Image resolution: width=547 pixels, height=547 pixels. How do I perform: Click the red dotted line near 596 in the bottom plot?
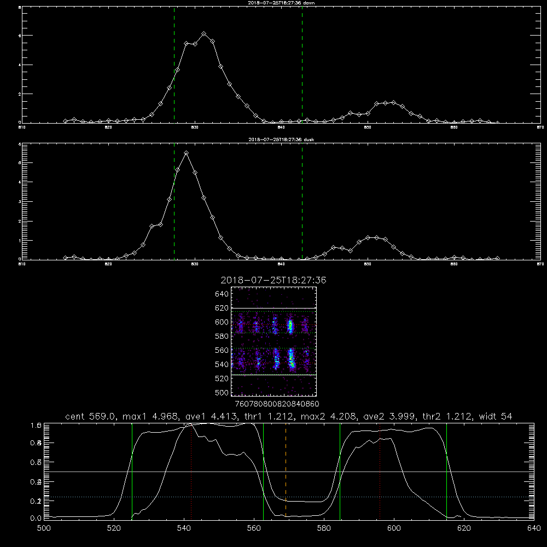click(x=380, y=471)
